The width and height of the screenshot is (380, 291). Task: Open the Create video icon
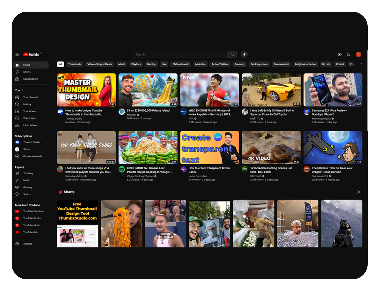coord(340,54)
